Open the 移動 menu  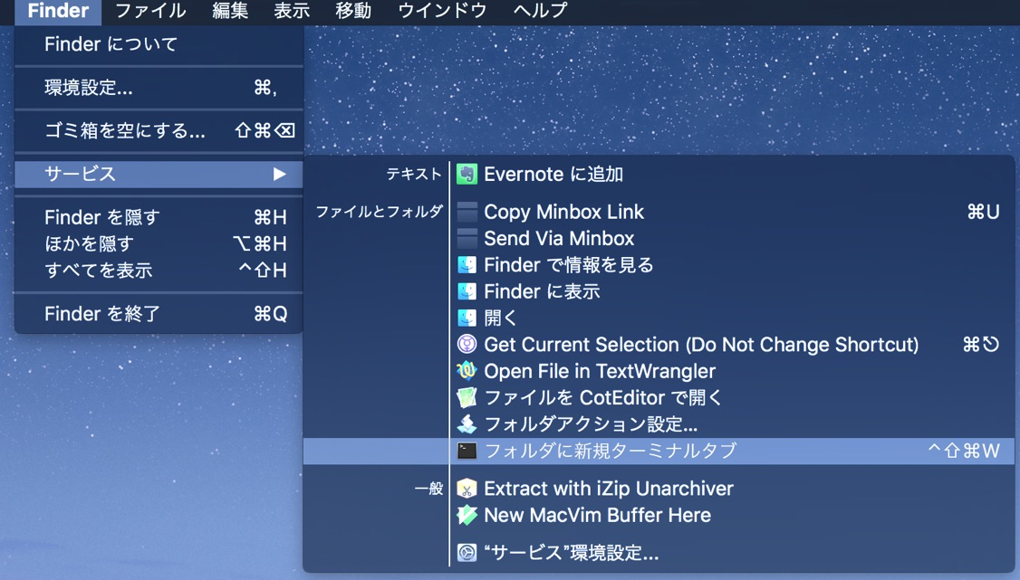point(353,11)
